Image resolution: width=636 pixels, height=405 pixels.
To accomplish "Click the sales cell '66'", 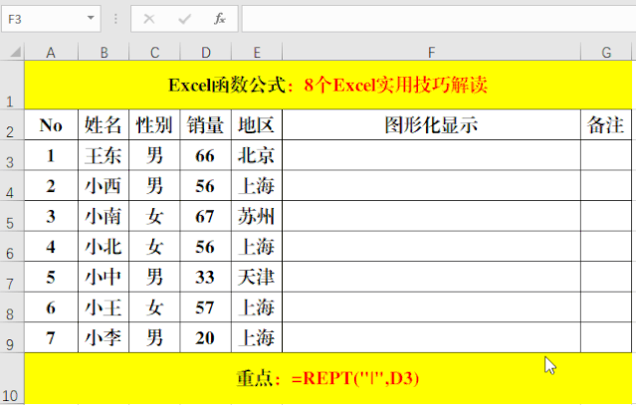I will (x=206, y=155).
